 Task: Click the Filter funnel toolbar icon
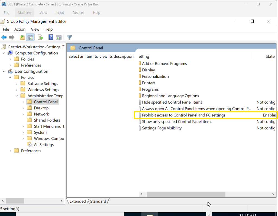tap(69, 37)
